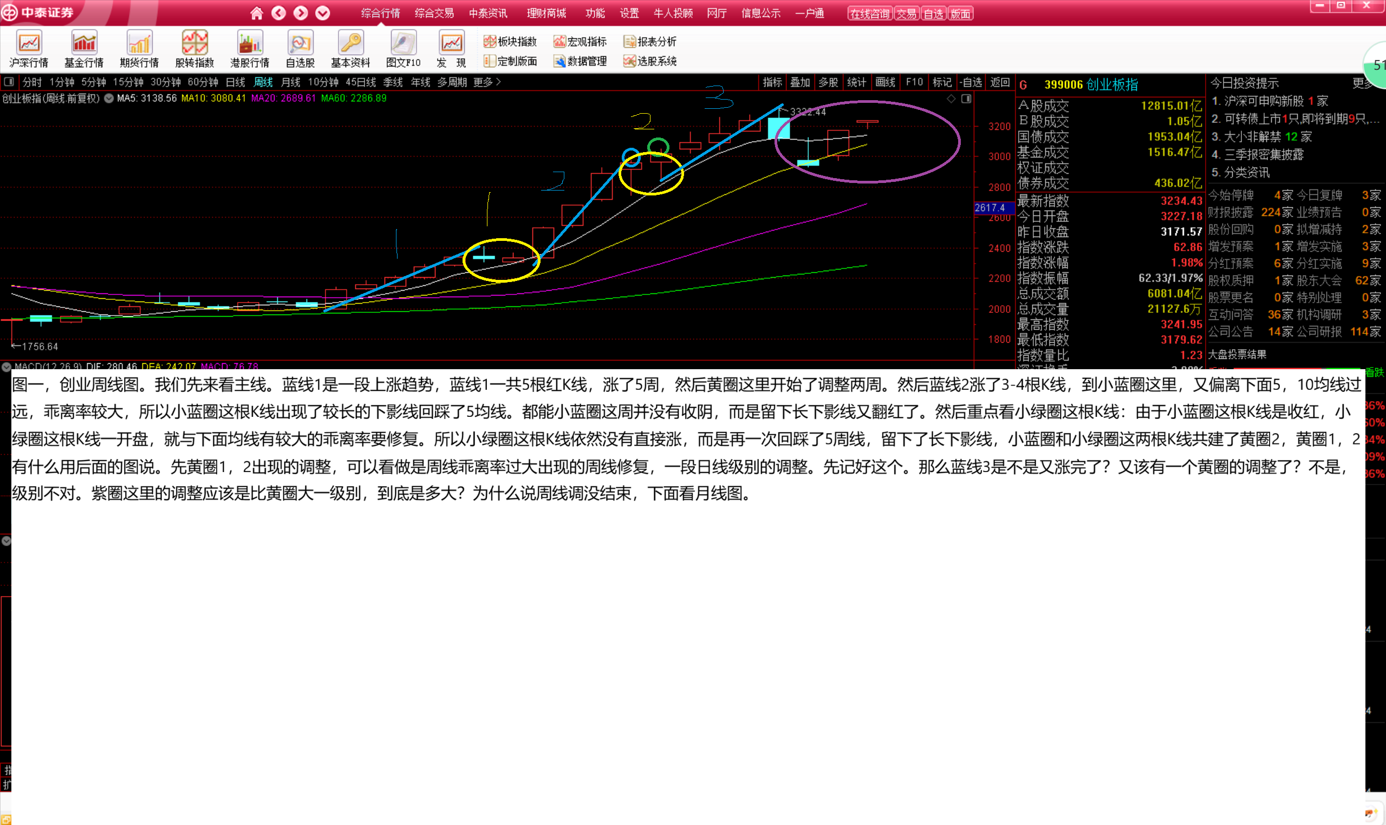
Task: Click the 在线咨询 button
Action: 869,14
